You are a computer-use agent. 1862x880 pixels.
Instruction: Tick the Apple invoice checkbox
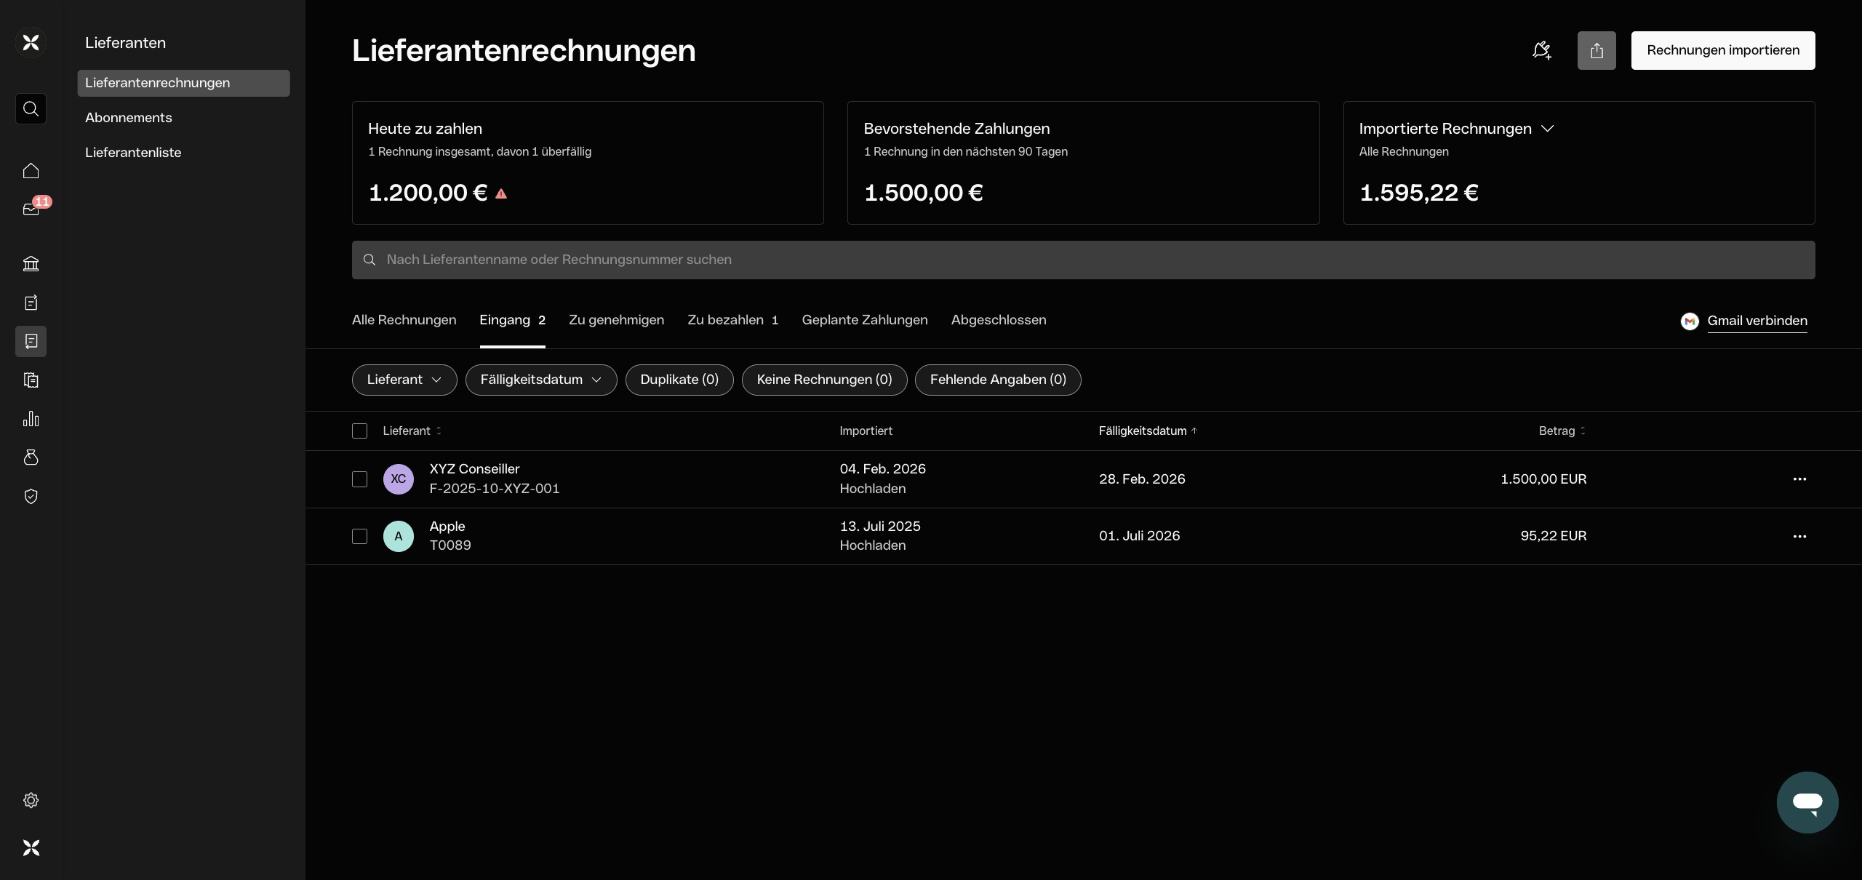point(359,536)
